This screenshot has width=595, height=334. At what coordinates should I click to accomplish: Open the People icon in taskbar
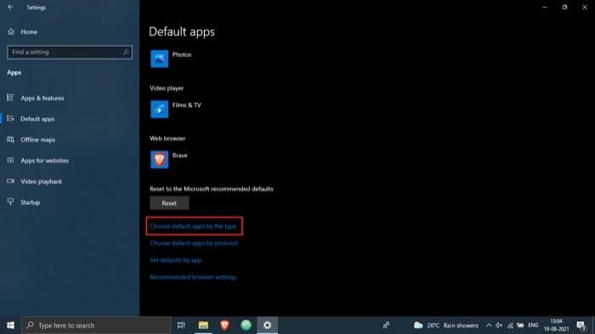tap(386, 326)
